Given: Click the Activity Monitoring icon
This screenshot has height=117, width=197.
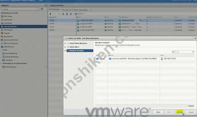Looking at the screenshot, I should (x=3, y=57).
